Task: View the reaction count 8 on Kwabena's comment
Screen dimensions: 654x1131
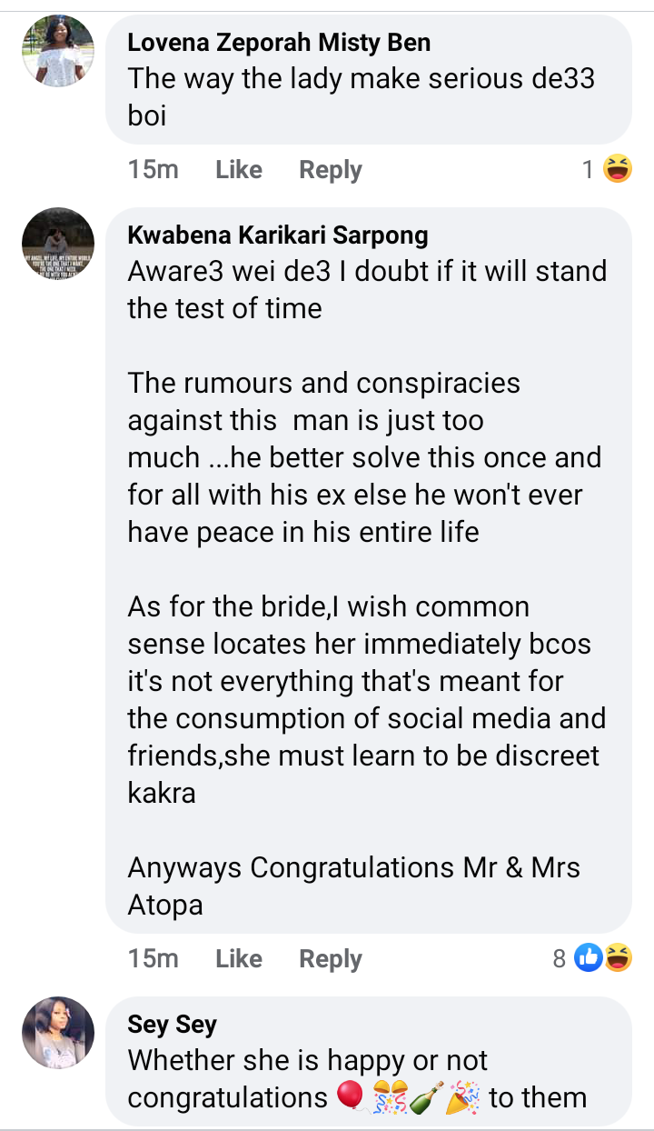Action: (x=560, y=958)
